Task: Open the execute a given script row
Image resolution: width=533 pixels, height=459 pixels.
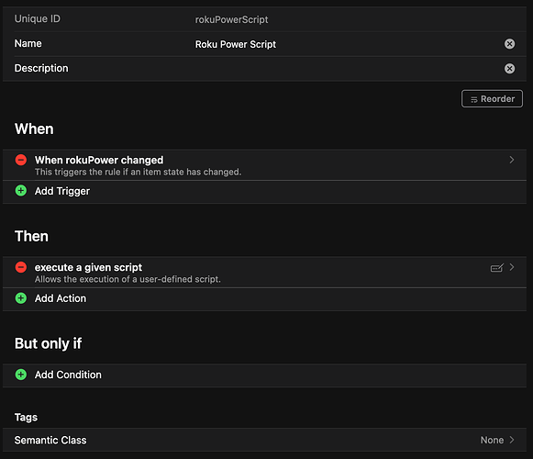Action: click(264, 273)
